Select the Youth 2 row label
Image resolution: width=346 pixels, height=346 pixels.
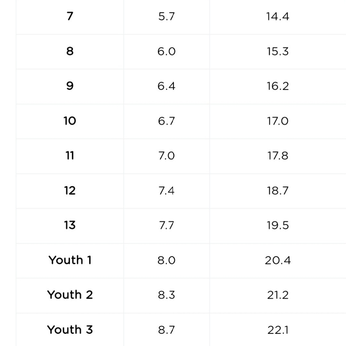click(x=70, y=295)
